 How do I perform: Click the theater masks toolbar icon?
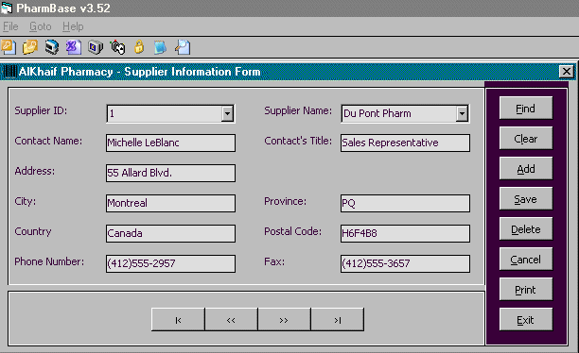pos(117,47)
